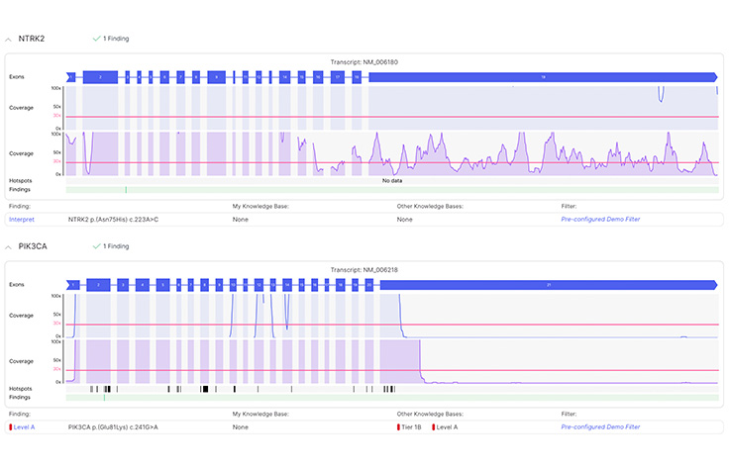Click the PIK3CA marker on Findings track
This screenshot has width=729, height=470.
[104, 397]
